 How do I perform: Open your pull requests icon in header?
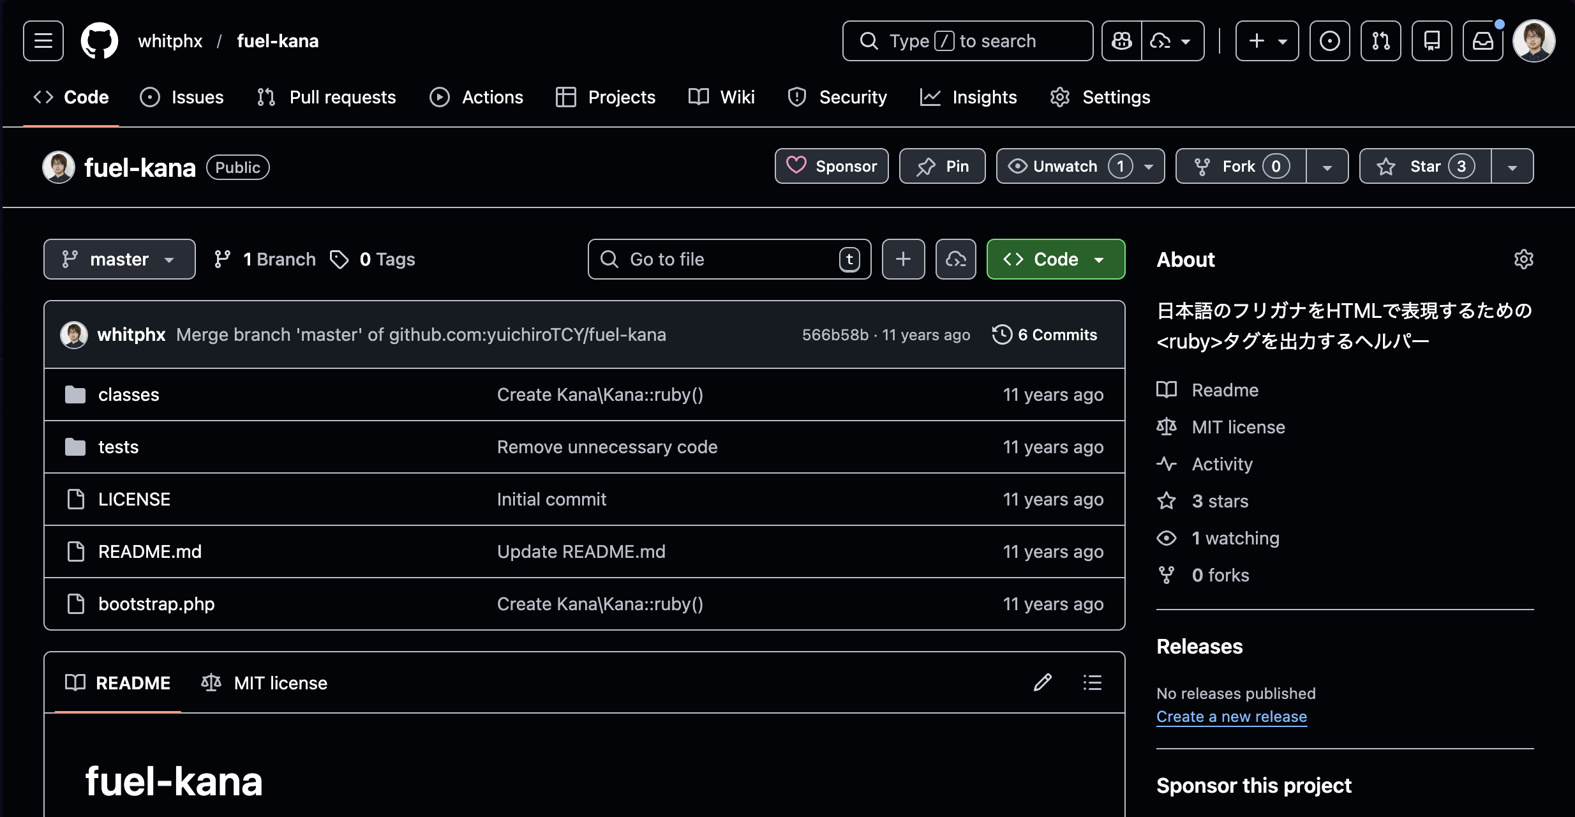point(1381,41)
